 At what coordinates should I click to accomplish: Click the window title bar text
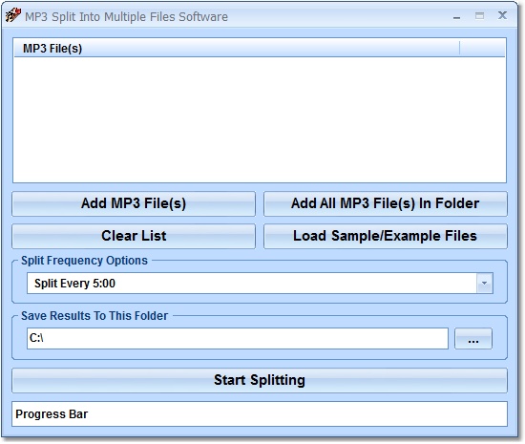126,17
